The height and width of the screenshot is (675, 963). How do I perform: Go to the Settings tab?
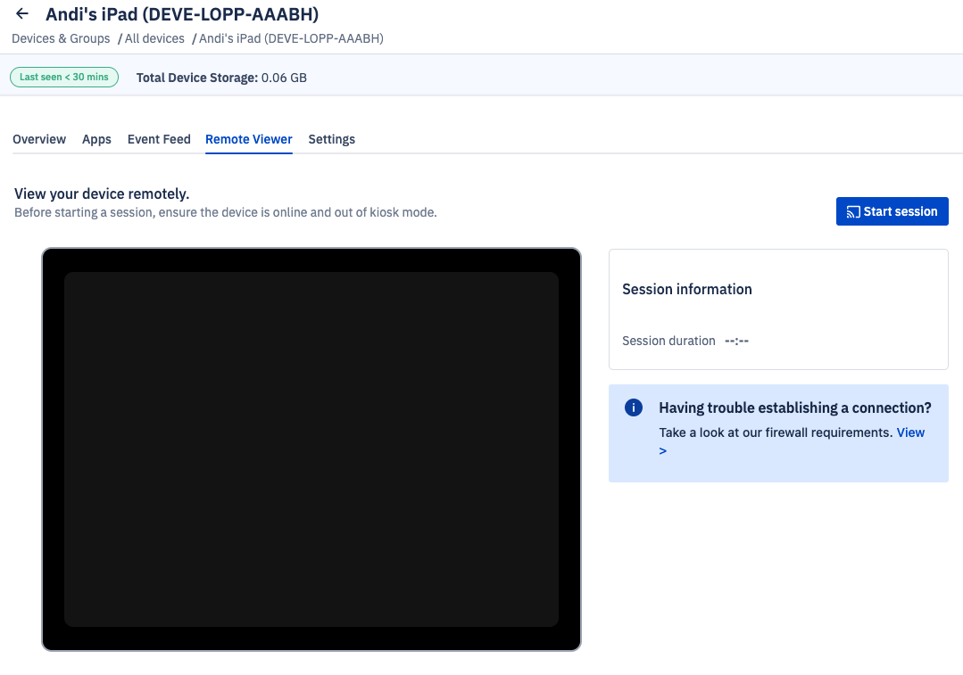coord(332,139)
